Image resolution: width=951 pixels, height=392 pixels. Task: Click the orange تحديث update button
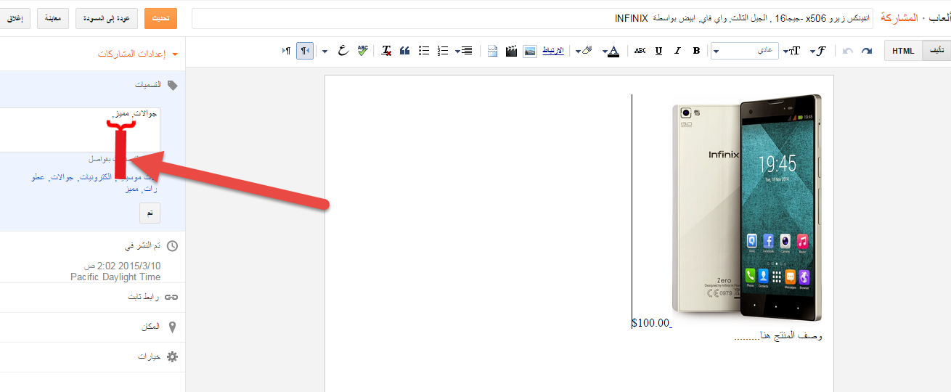(x=160, y=18)
